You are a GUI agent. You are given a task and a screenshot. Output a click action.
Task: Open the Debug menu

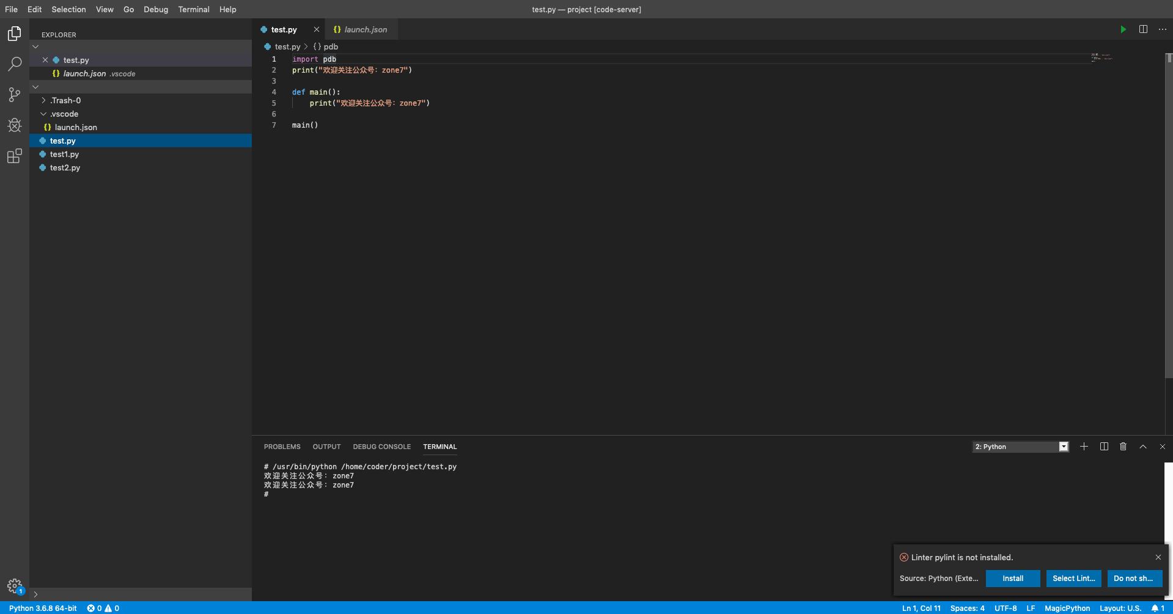click(x=155, y=9)
